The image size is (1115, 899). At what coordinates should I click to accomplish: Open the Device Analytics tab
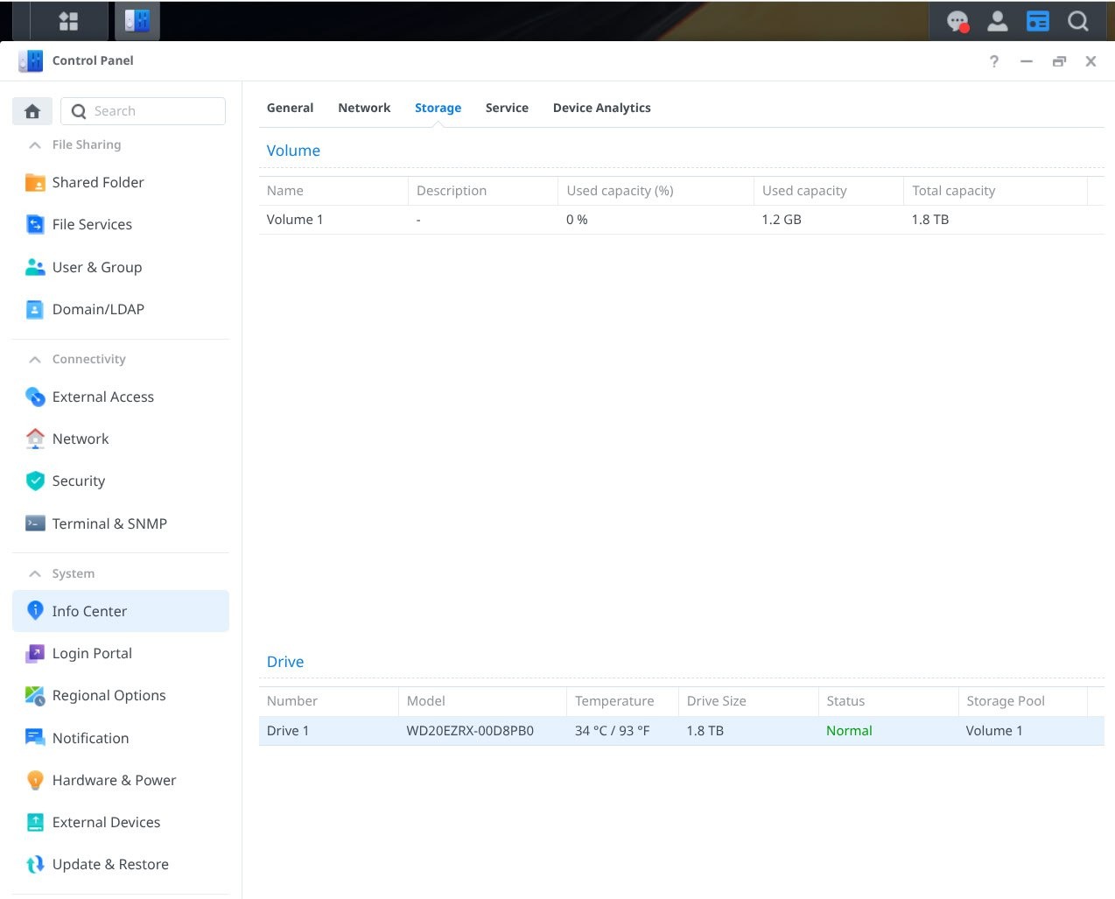[602, 108]
